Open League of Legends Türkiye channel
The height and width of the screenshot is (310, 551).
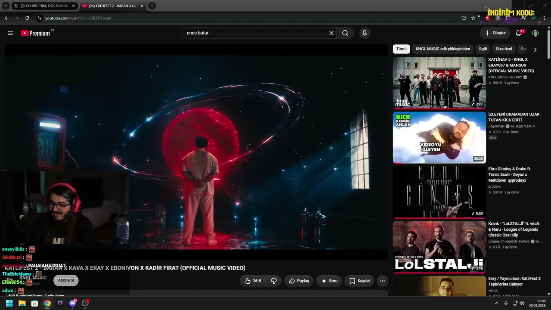coord(509,242)
